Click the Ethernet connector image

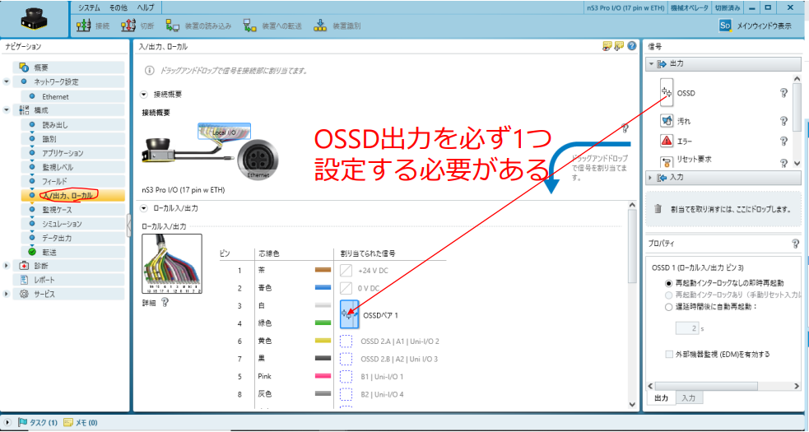click(257, 160)
